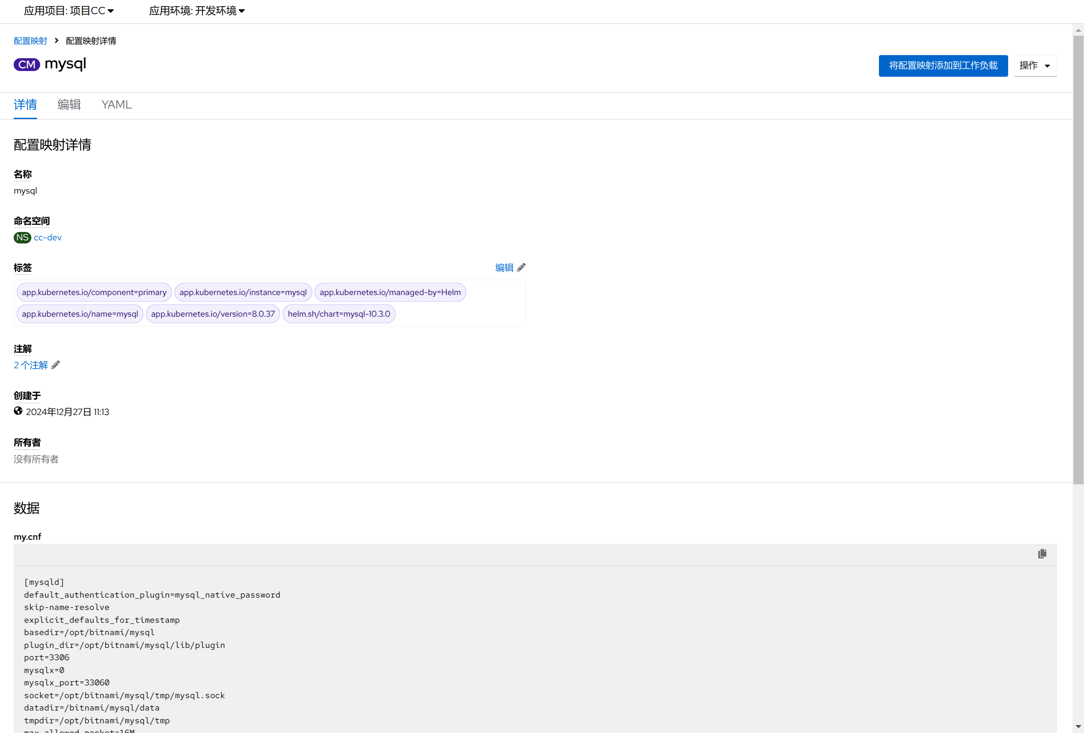The image size is (1084, 733).
Task: Click the NS namespace badge
Action: (22, 237)
